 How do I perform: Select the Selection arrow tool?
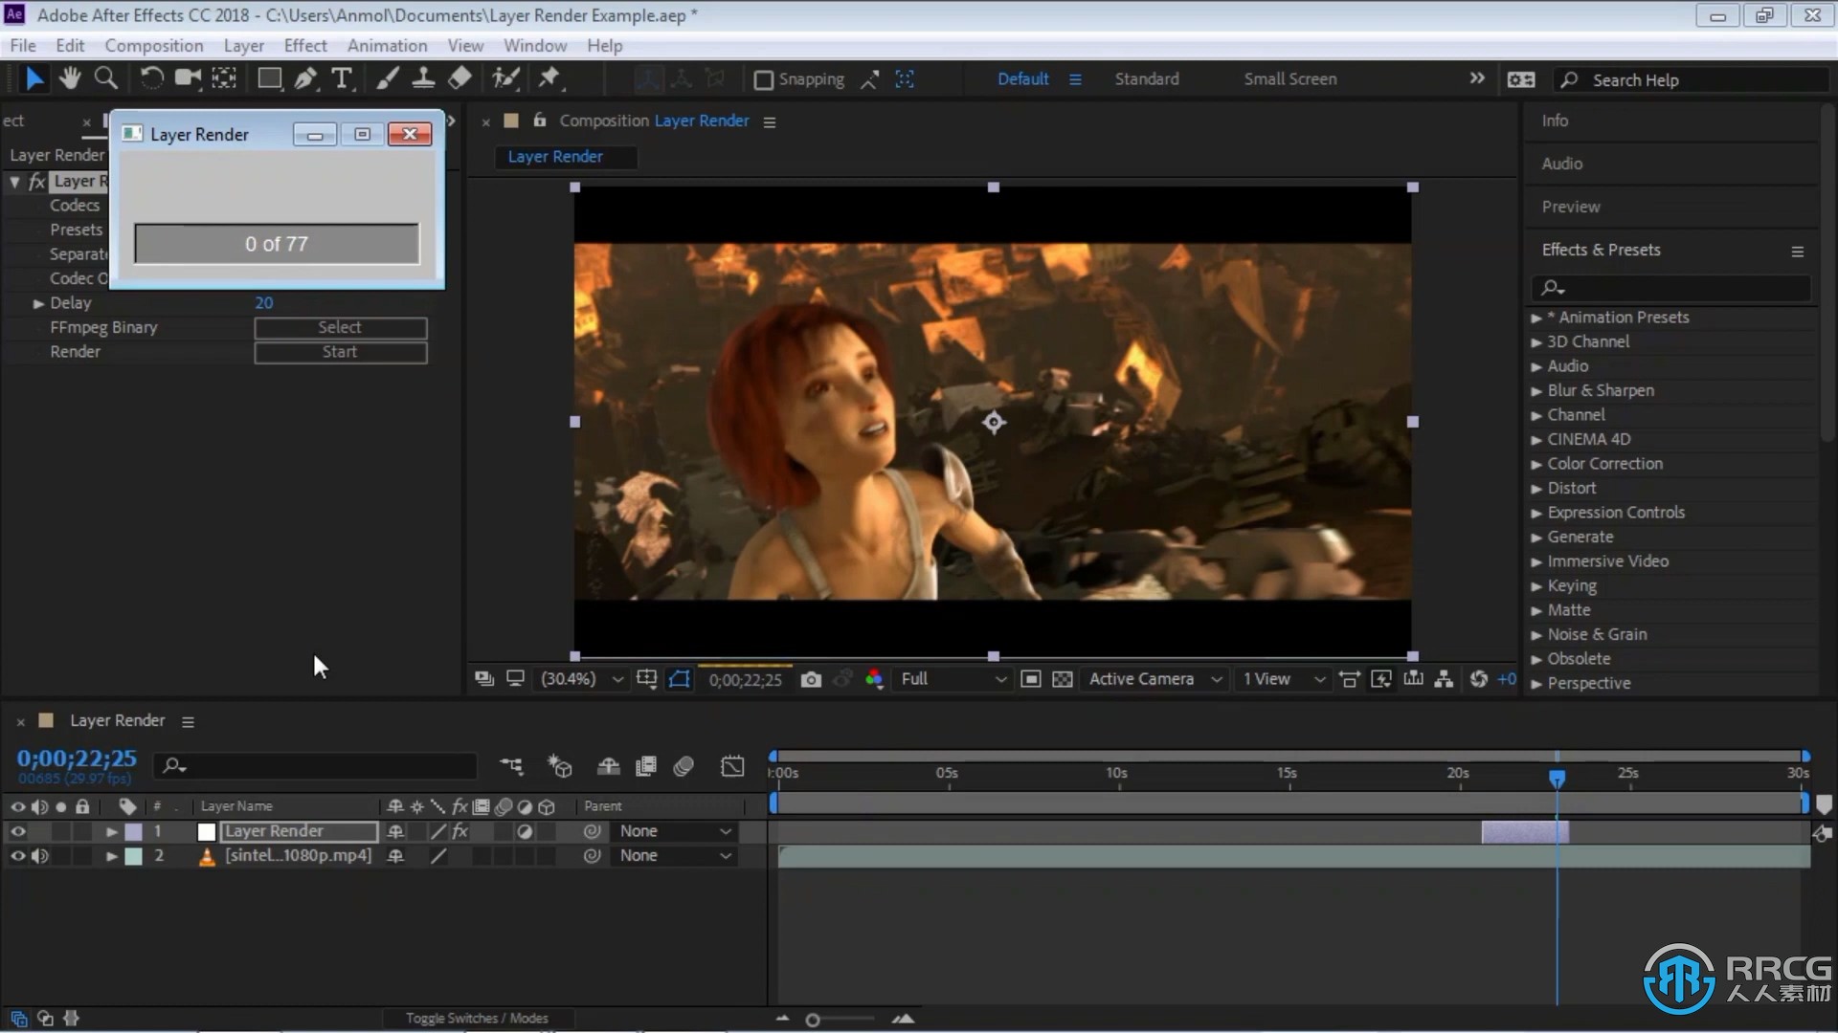[x=34, y=78]
